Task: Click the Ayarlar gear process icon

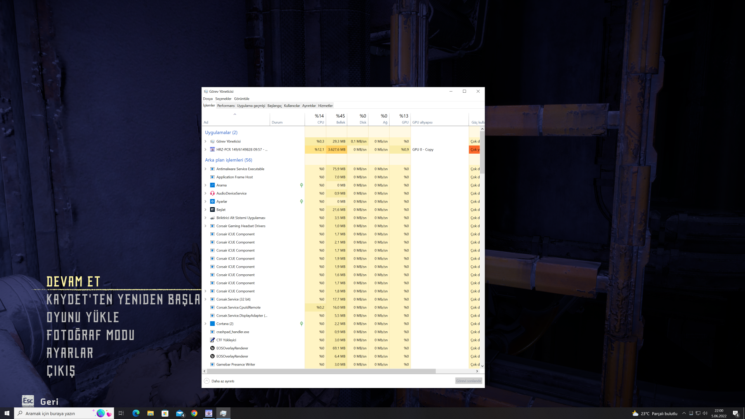Action: pyautogui.click(x=212, y=201)
